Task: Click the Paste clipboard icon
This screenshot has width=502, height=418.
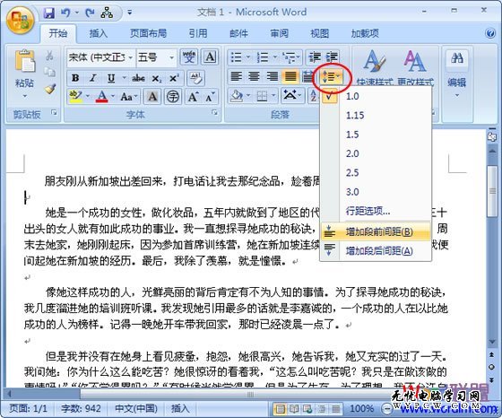Action: tap(25, 60)
